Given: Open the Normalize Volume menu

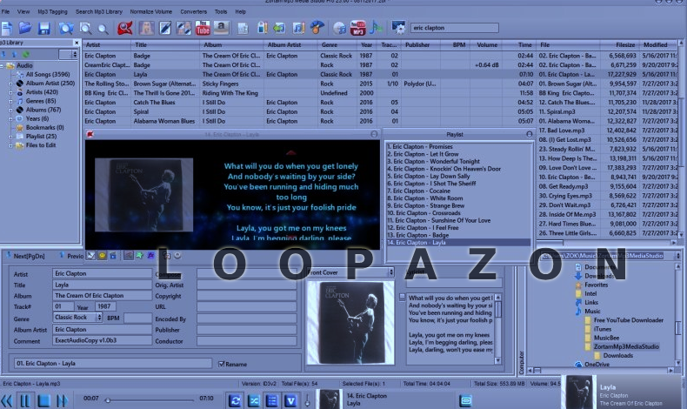Looking at the screenshot, I should (x=151, y=12).
